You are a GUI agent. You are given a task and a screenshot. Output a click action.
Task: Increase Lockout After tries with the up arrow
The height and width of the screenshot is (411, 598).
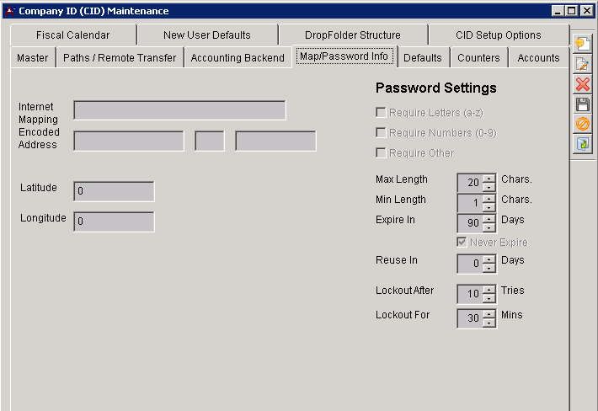(489, 289)
